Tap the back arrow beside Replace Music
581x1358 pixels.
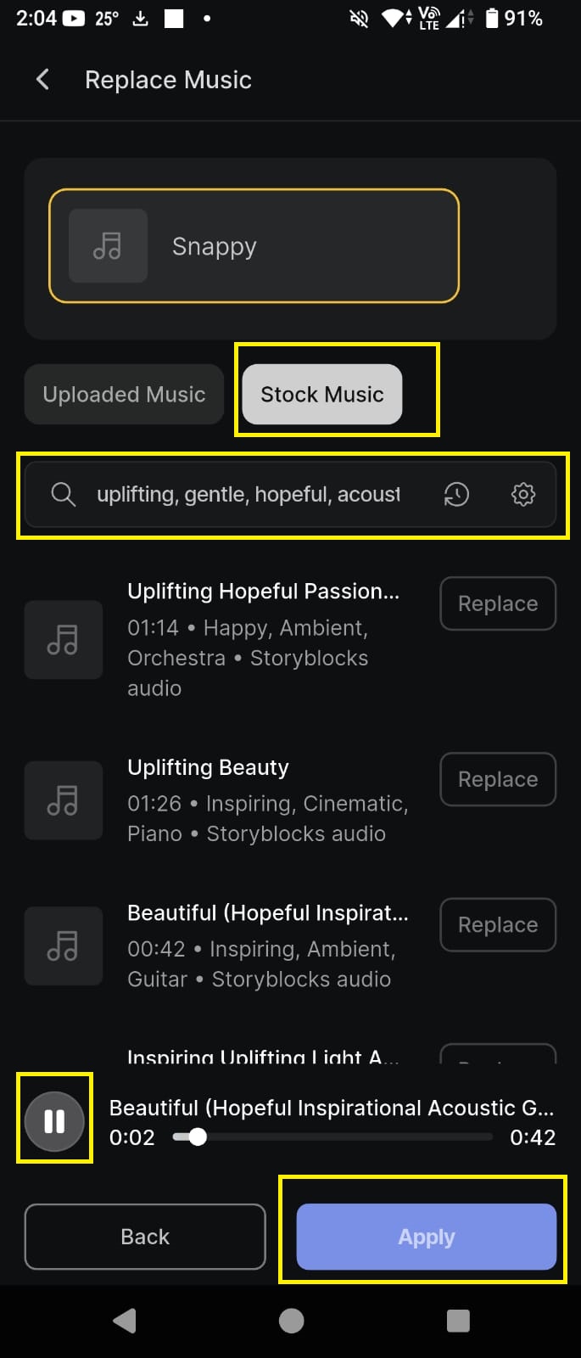click(43, 80)
